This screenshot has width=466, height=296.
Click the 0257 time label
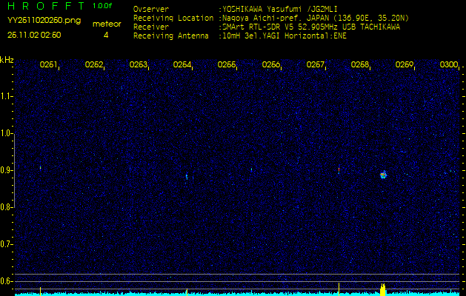[316, 64]
